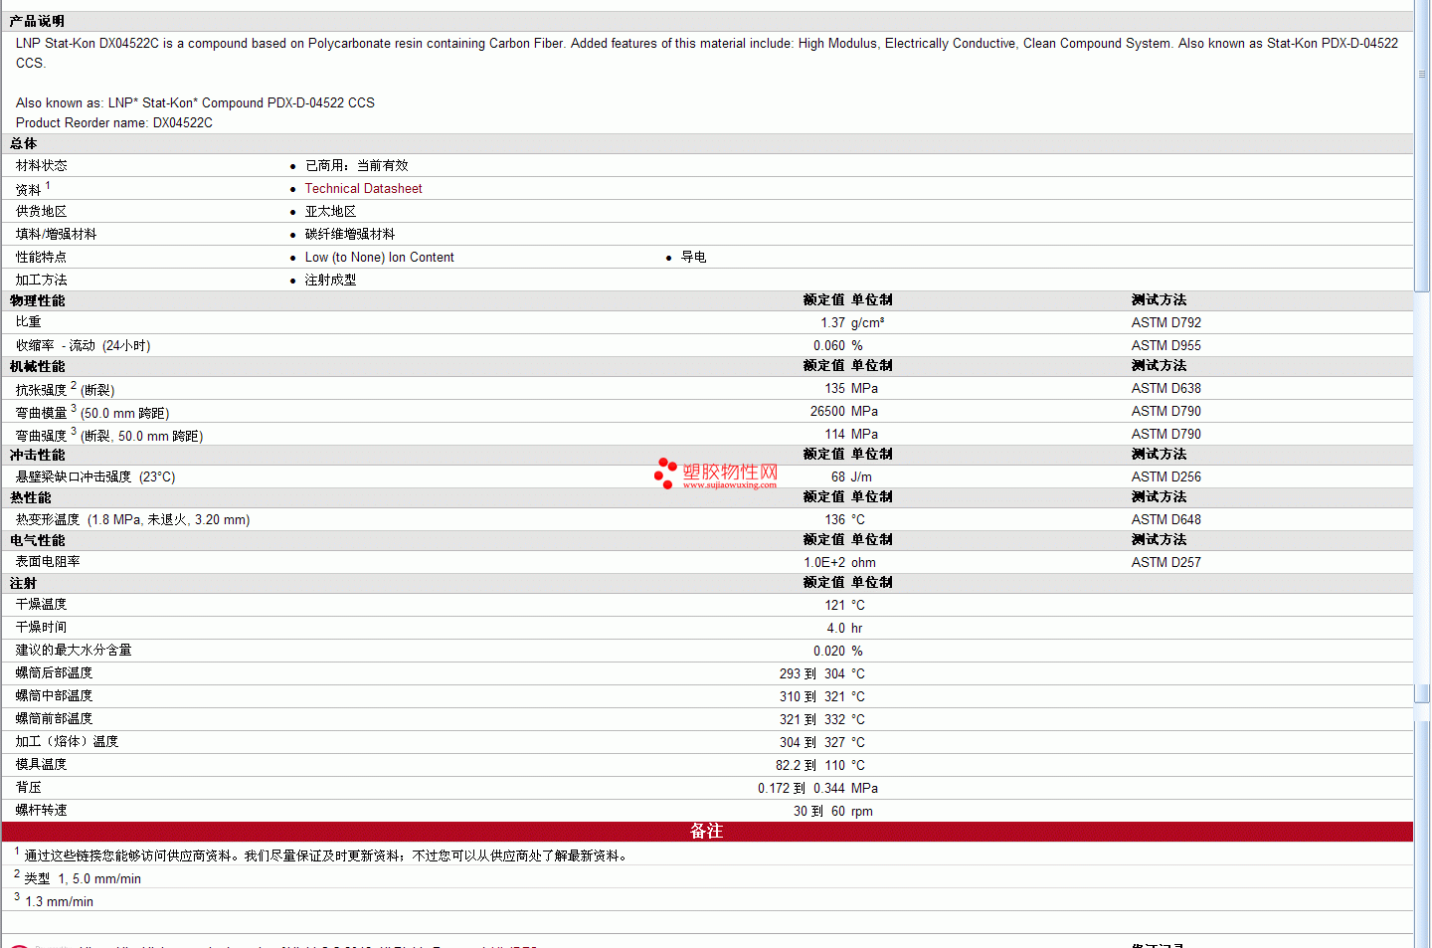The height and width of the screenshot is (948, 1432).
Task: Click the 物理性能 section header
Action: 37,300
